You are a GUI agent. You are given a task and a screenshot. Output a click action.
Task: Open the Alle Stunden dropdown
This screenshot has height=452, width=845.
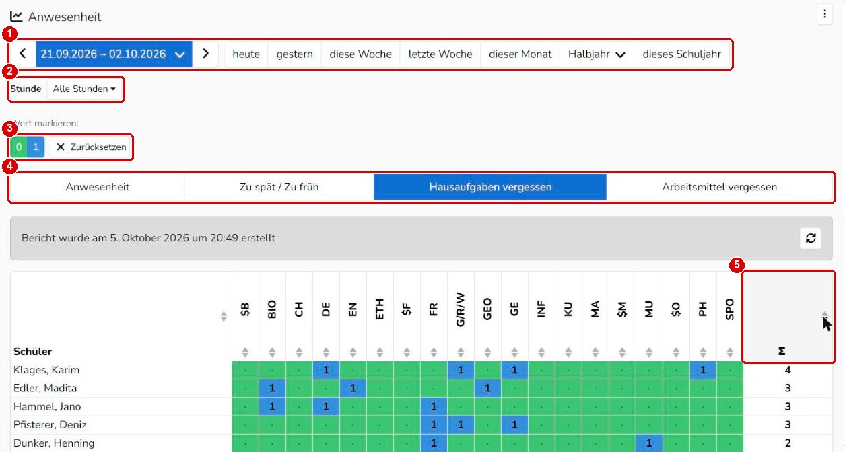(84, 89)
